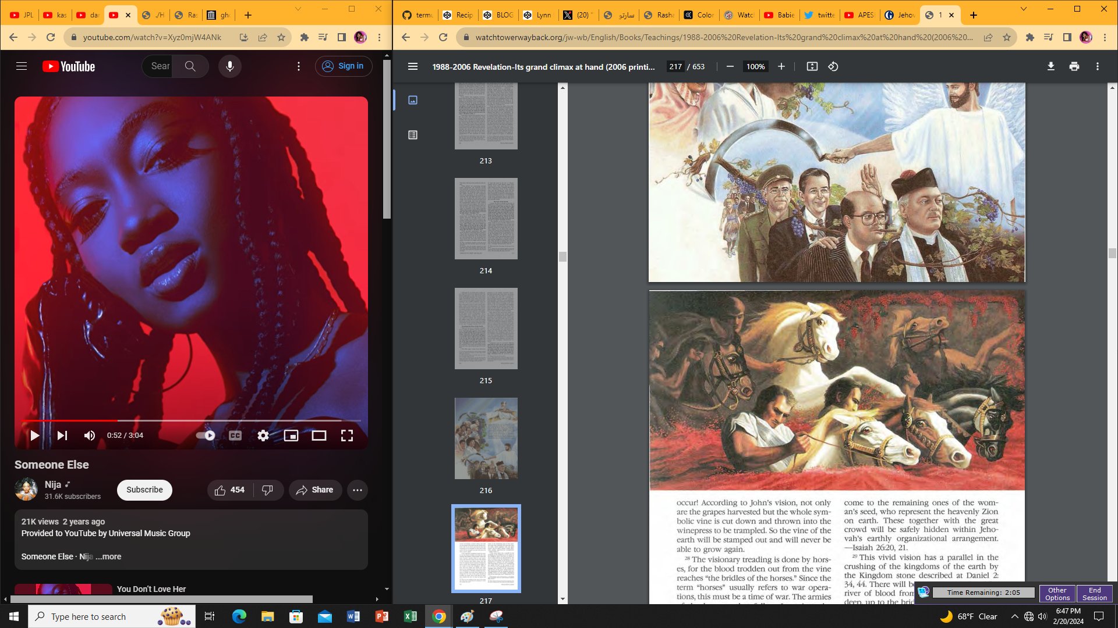Go to YouTube home logo
This screenshot has width=1118, height=628.
coord(69,66)
